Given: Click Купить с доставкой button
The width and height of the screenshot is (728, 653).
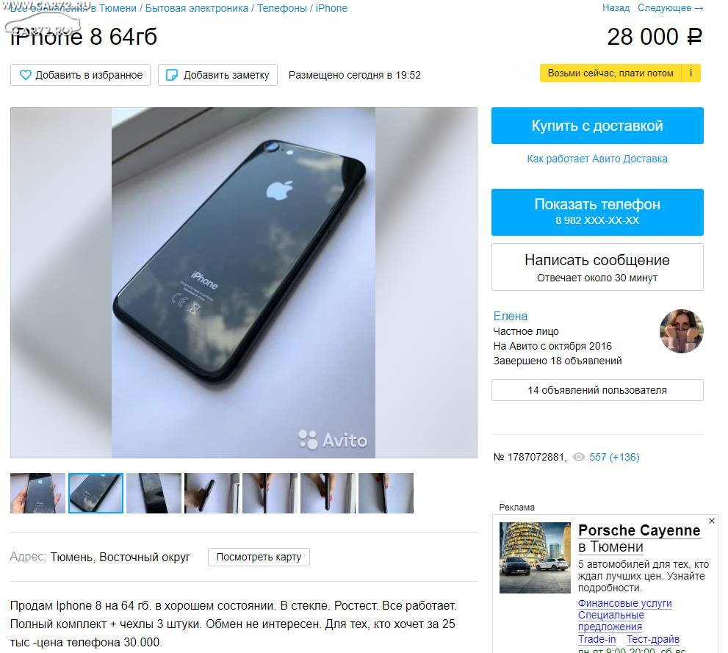Looking at the screenshot, I should point(597,126).
